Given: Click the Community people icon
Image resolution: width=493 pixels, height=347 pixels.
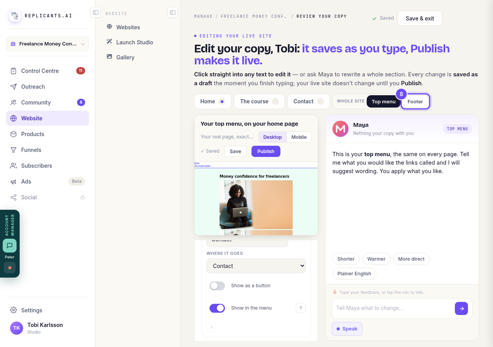Looking at the screenshot, I should tap(13, 103).
